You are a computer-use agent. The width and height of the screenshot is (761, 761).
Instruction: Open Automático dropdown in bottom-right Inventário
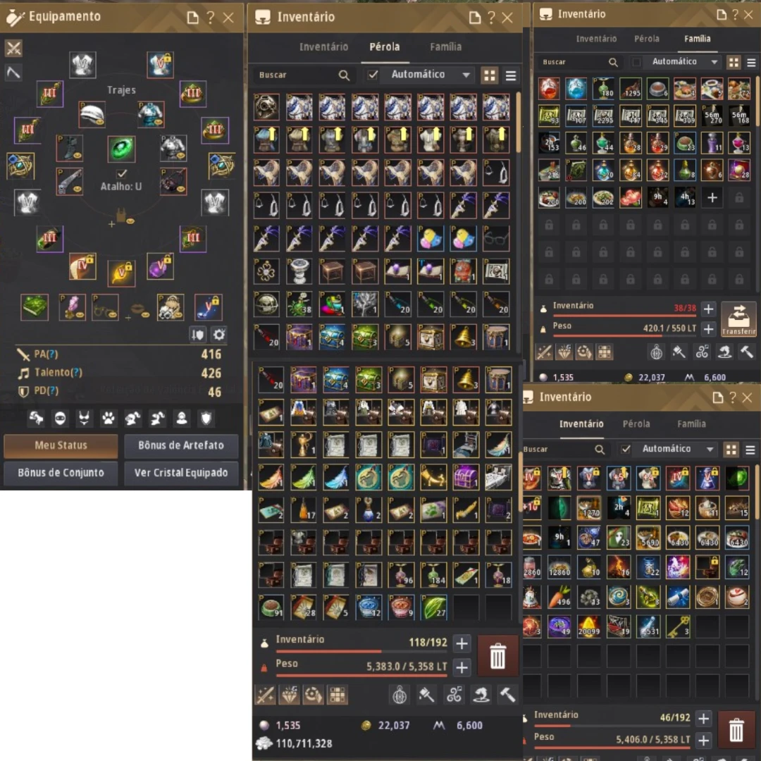click(677, 449)
